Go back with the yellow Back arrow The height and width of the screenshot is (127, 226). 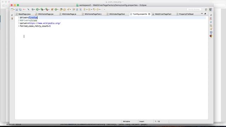coord(98,10)
